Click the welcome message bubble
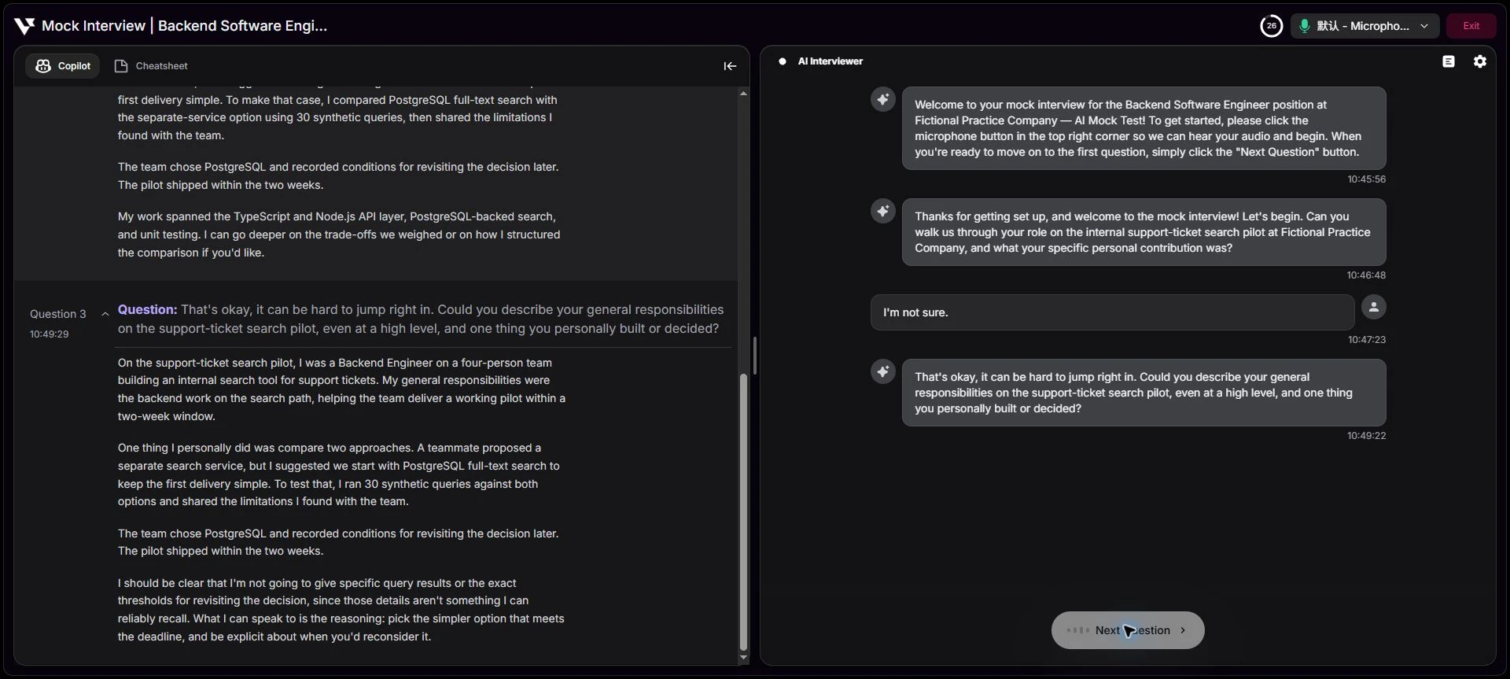This screenshot has height=679, width=1510. 1144,128
